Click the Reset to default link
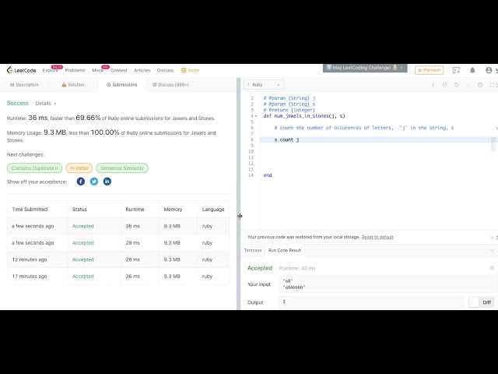This screenshot has height=374, width=498. point(377,237)
